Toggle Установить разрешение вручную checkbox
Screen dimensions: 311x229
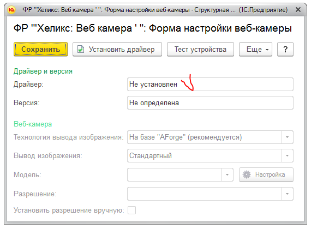point(131,210)
